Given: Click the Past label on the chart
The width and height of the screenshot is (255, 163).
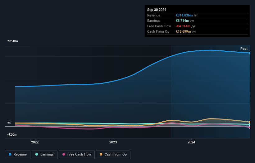Looking at the screenshot, I should click(x=244, y=49).
